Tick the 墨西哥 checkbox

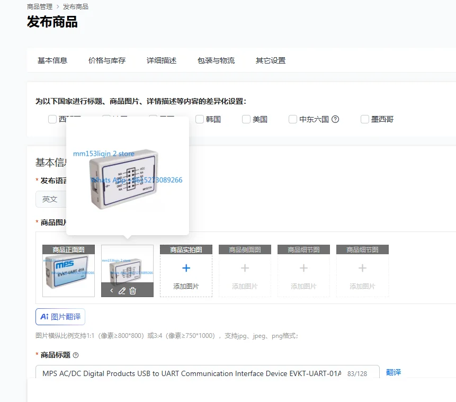(365, 119)
